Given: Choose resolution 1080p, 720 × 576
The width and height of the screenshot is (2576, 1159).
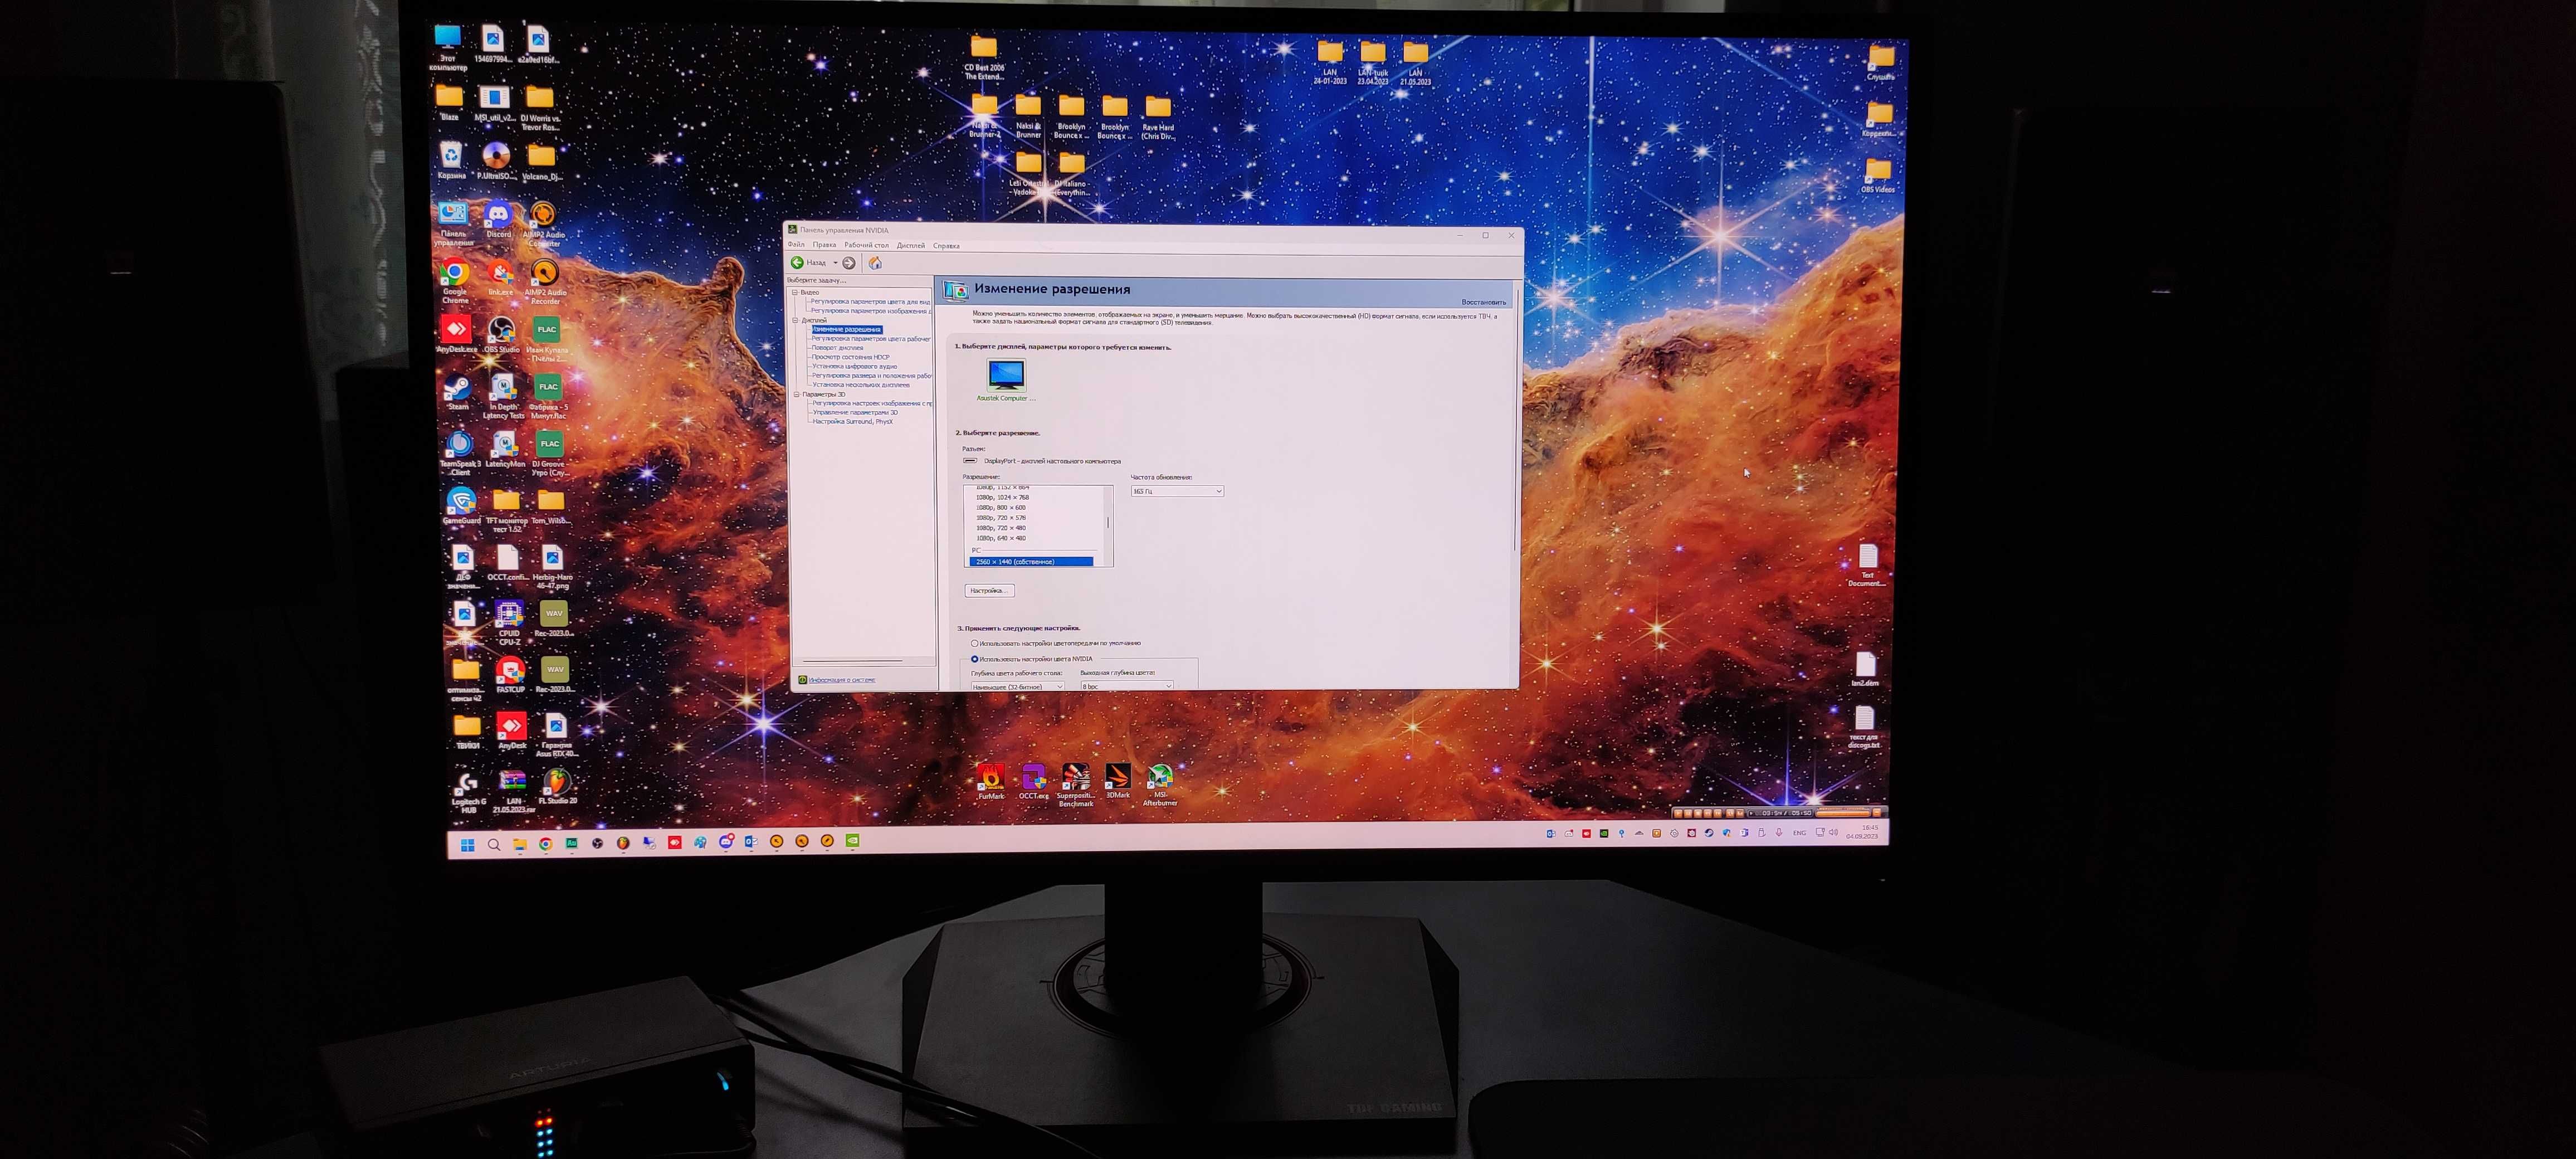Looking at the screenshot, I should (x=1000, y=518).
